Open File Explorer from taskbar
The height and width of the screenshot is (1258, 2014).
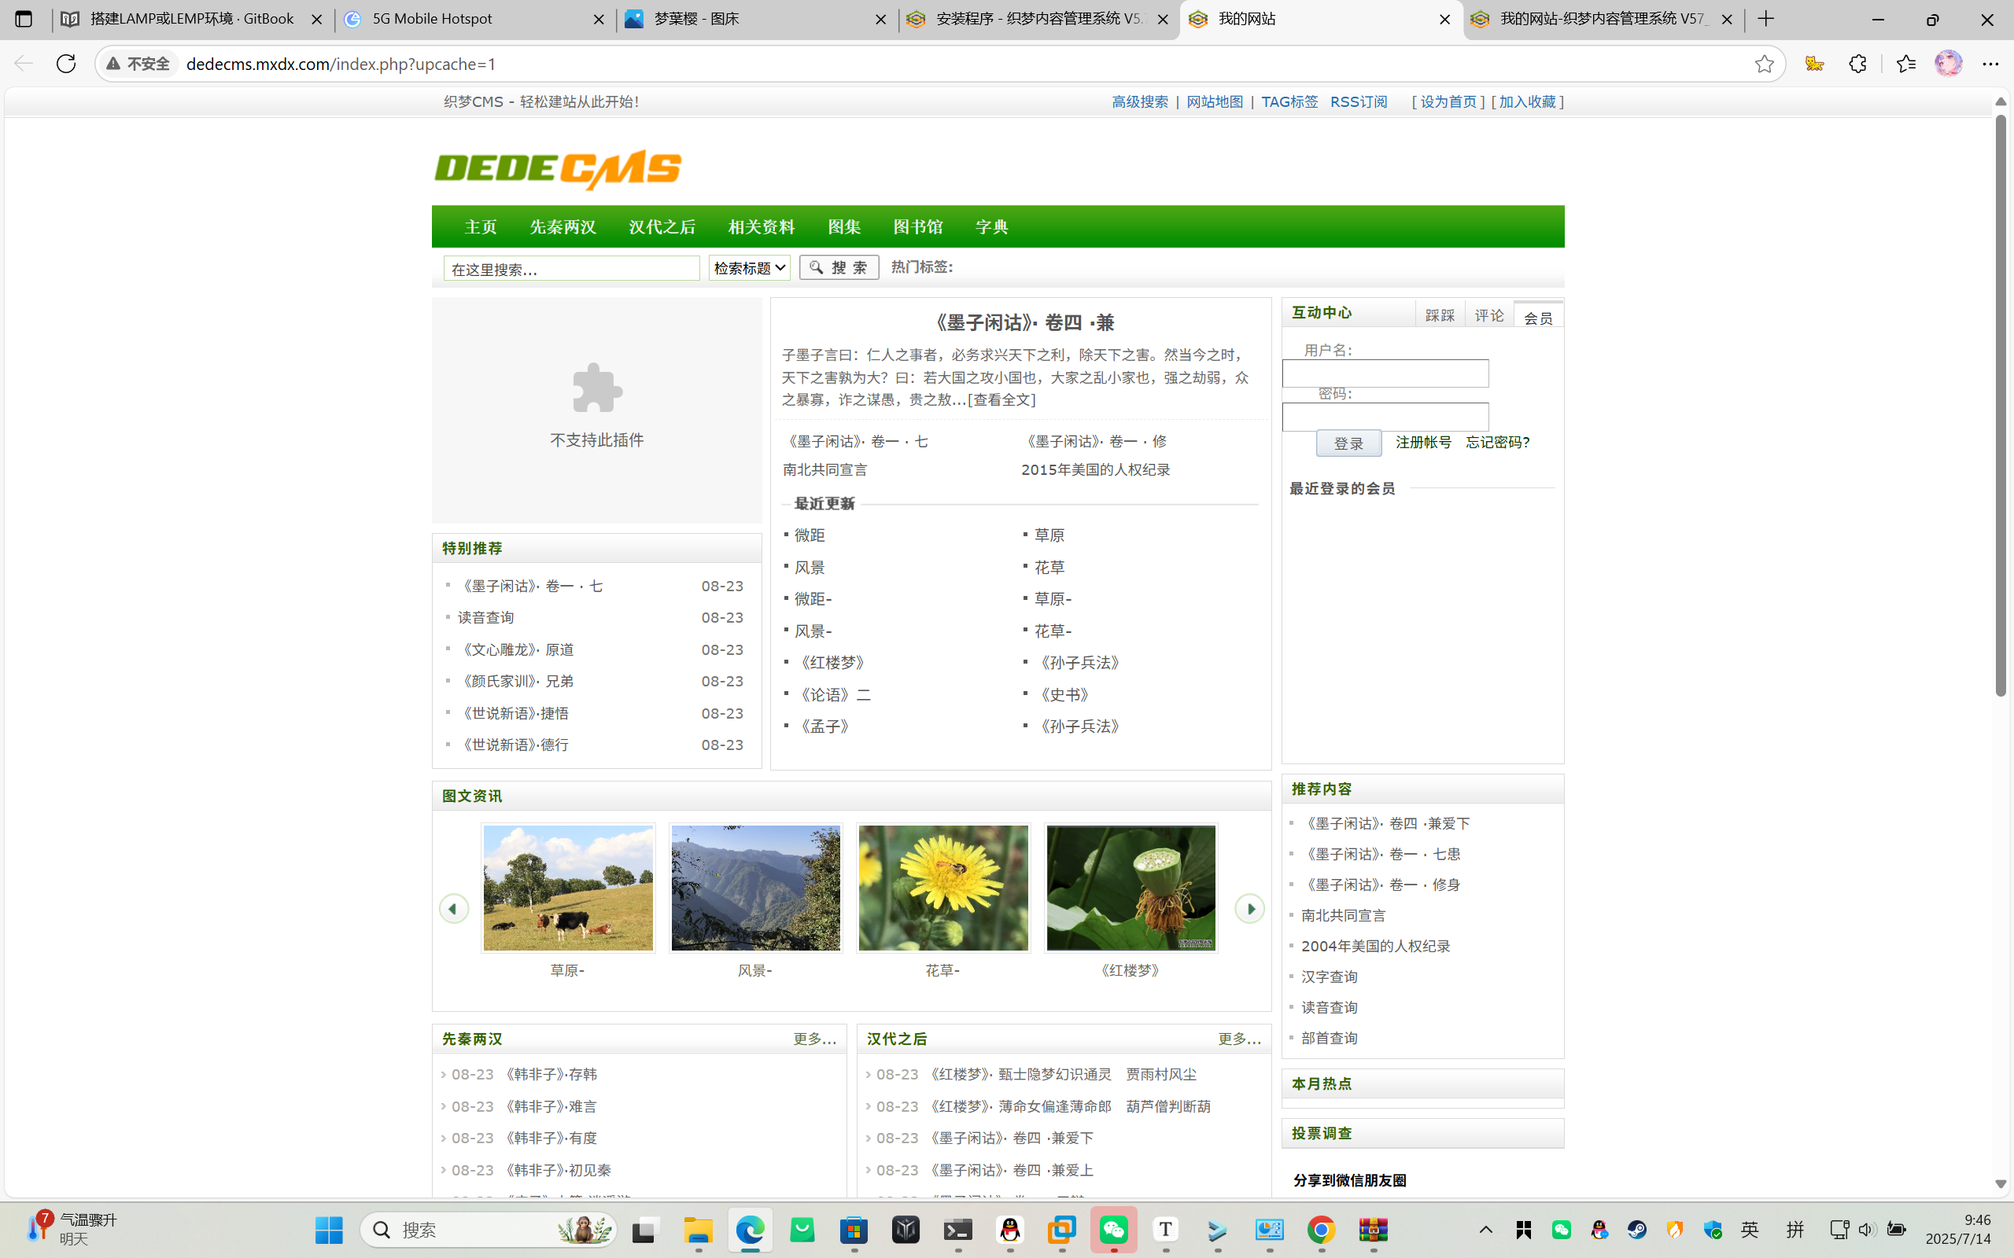point(699,1230)
